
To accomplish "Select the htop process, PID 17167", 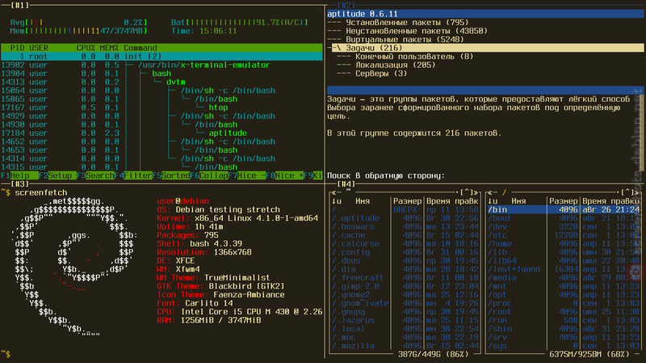I will pyautogui.click(x=161, y=108).
